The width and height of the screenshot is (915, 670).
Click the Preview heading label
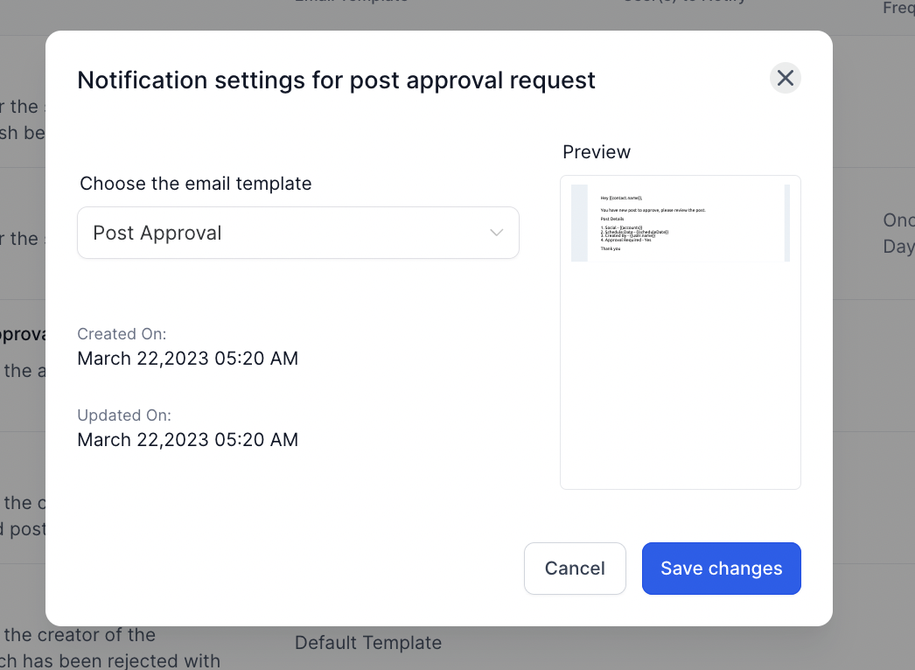point(597,152)
